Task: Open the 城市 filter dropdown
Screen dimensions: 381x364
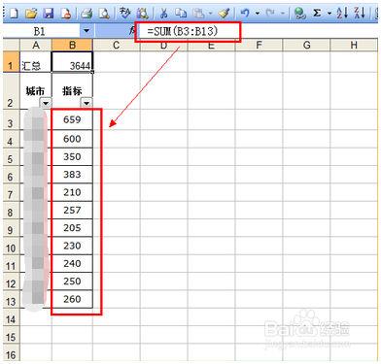Action: [x=46, y=103]
